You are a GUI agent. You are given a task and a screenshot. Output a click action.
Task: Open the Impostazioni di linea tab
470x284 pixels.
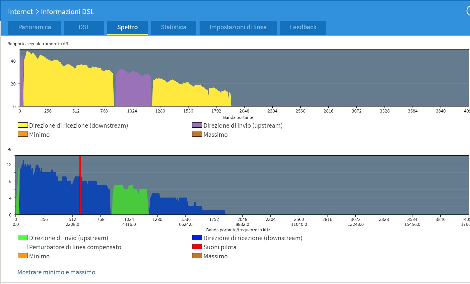[x=238, y=27]
